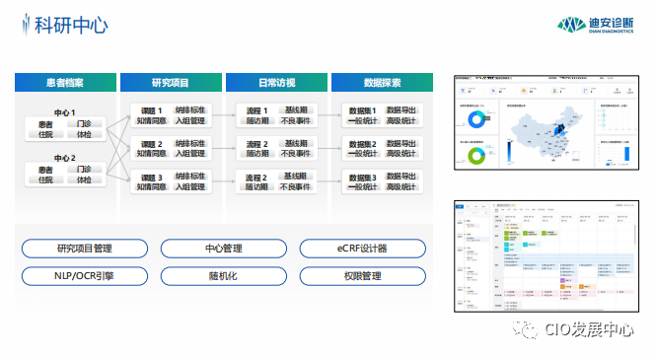Click 随访期 in the 流程 1 box
Screen dimensions: 655x358
pyautogui.click(x=257, y=120)
